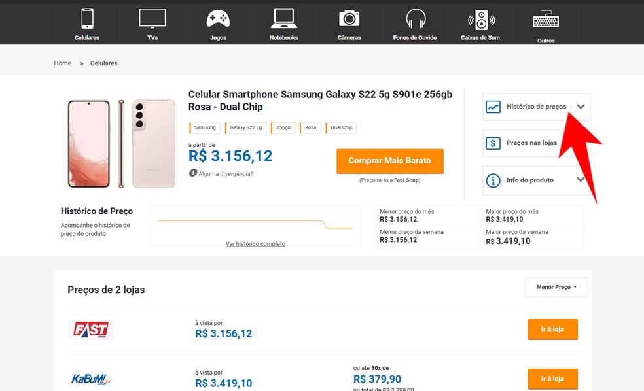644x391 pixels.
Task: Open the Menor Preço sort dropdown
Action: (x=556, y=287)
